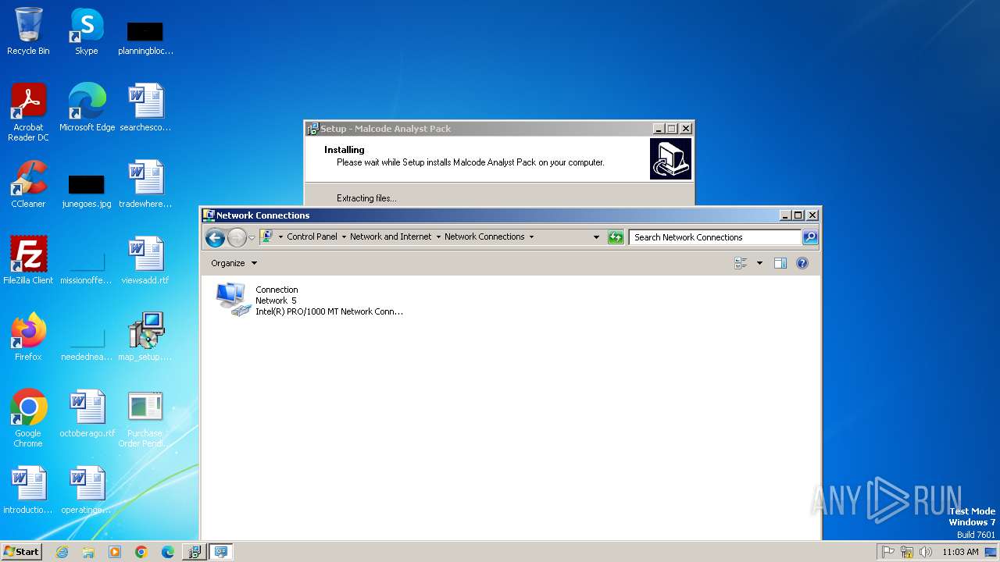This screenshot has height=562, width=1000.
Task: Click the Show desktop button
Action: 991,552
